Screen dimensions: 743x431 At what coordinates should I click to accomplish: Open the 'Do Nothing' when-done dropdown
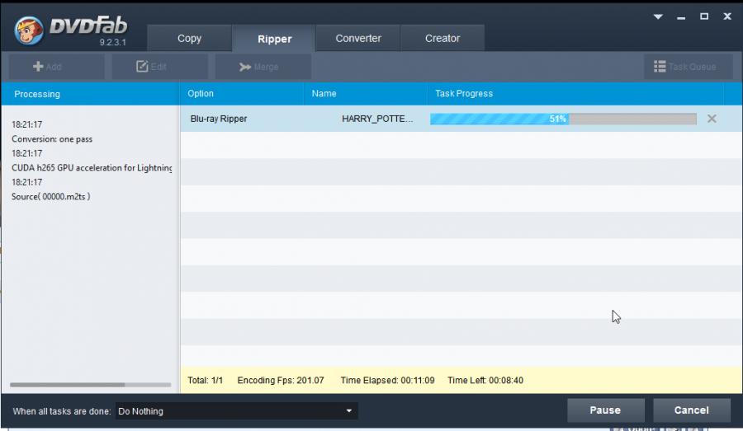[236, 411]
